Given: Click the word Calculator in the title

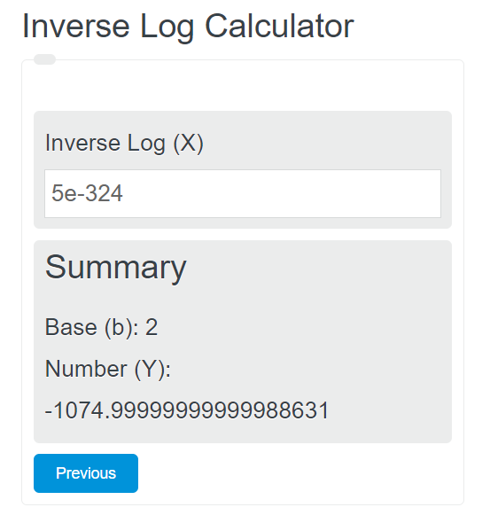Looking at the screenshot, I should point(279,26).
